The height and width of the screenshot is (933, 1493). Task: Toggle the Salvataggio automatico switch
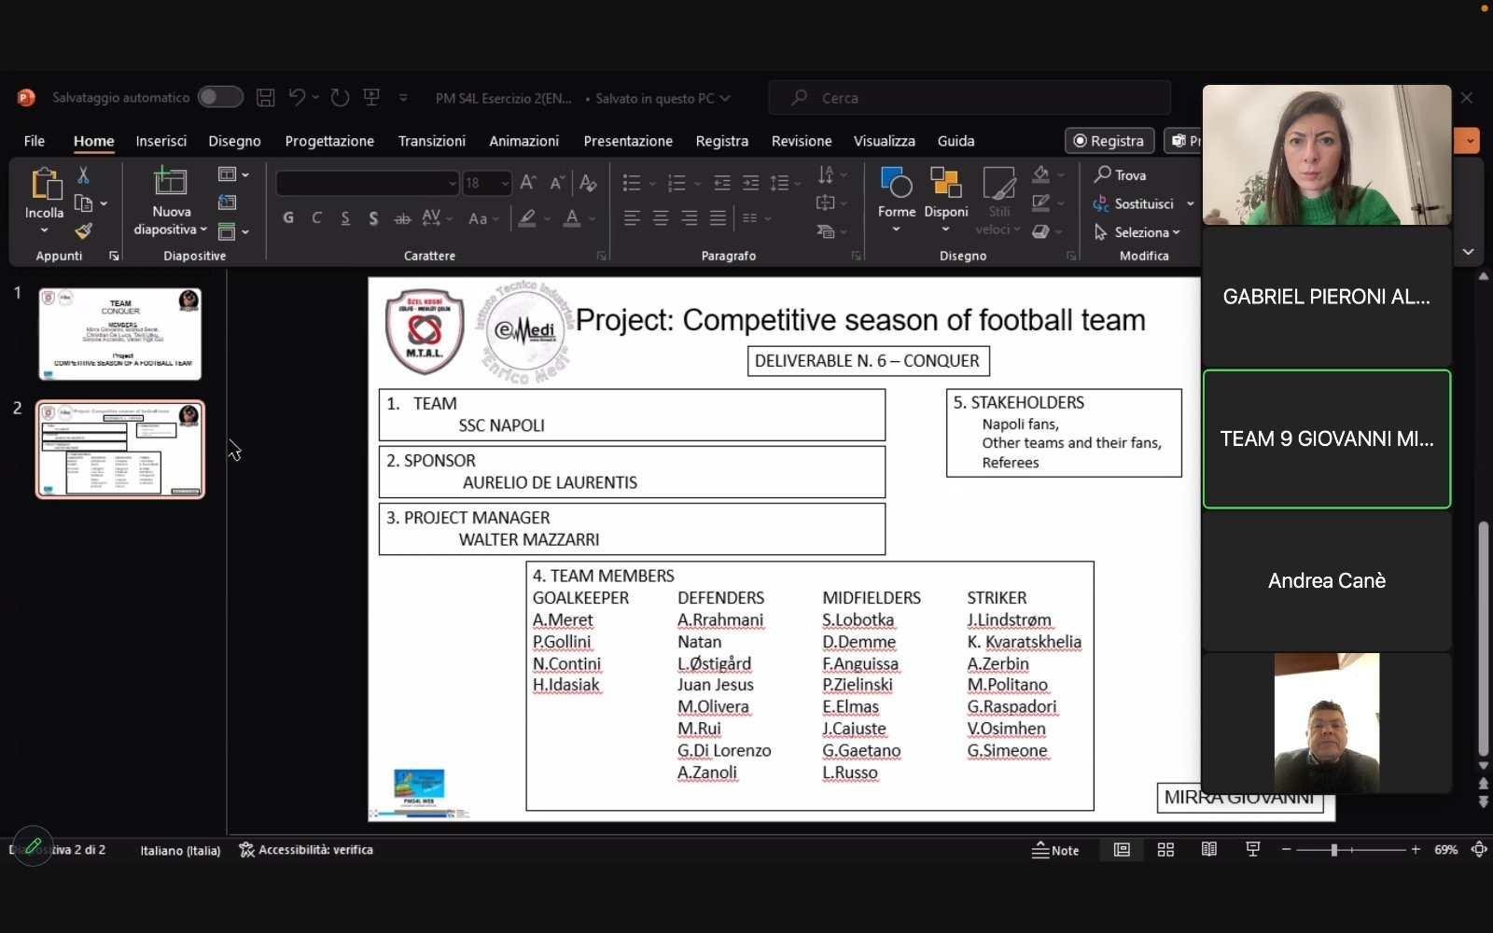[220, 97]
